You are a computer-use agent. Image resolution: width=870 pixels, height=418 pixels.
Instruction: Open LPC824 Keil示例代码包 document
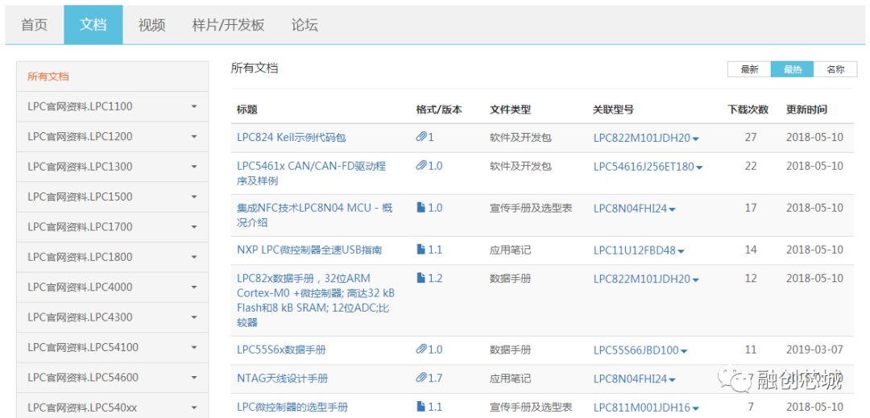click(292, 137)
